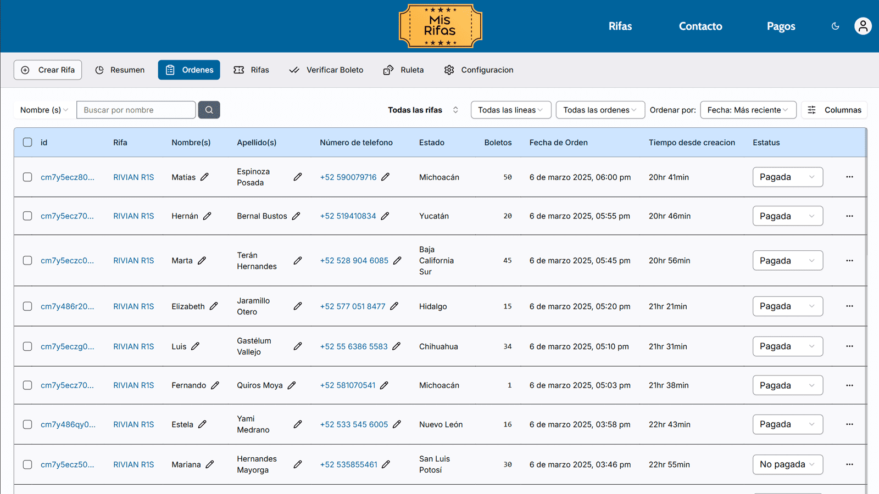879x494 pixels.
Task: Change Mariana No pagada status dropdown
Action: pyautogui.click(x=787, y=464)
